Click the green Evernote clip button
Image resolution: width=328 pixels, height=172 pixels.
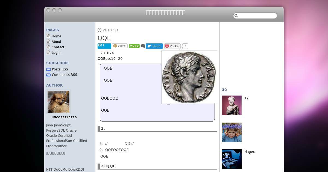click(x=137, y=46)
